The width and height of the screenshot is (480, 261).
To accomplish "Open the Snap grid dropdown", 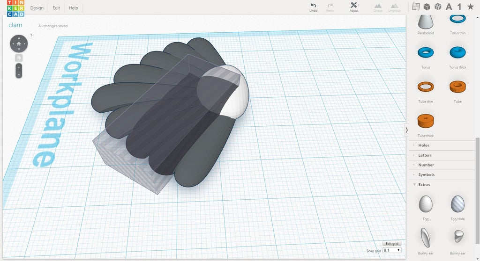I will coord(392,250).
